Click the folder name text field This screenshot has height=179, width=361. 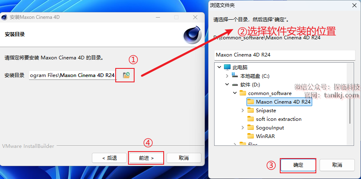(285, 55)
